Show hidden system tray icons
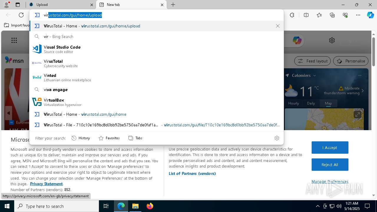The width and height of the screenshot is (377, 212). click(x=318, y=206)
